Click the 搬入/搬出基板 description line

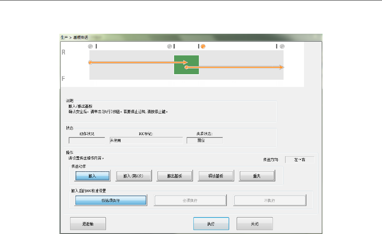click(x=80, y=106)
